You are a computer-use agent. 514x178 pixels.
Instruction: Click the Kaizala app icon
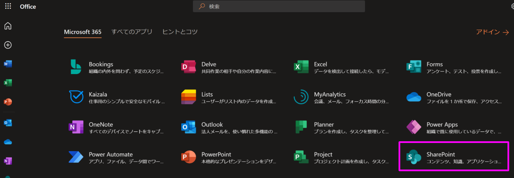click(76, 97)
